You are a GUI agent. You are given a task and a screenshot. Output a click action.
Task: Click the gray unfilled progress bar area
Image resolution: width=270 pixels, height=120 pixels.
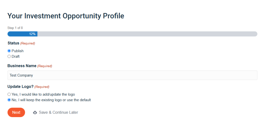(x=147, y=34)
